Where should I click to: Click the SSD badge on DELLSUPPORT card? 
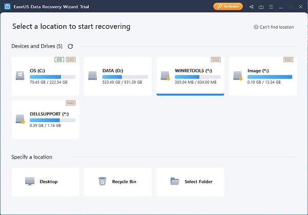pos(70,103)
